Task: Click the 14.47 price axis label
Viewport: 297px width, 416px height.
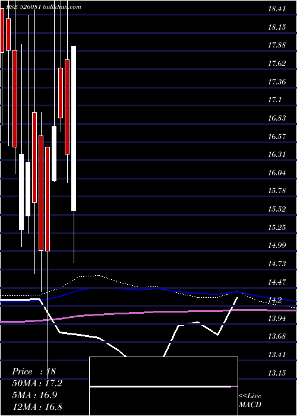Action: pyautogui.click(x=277, y=282)
